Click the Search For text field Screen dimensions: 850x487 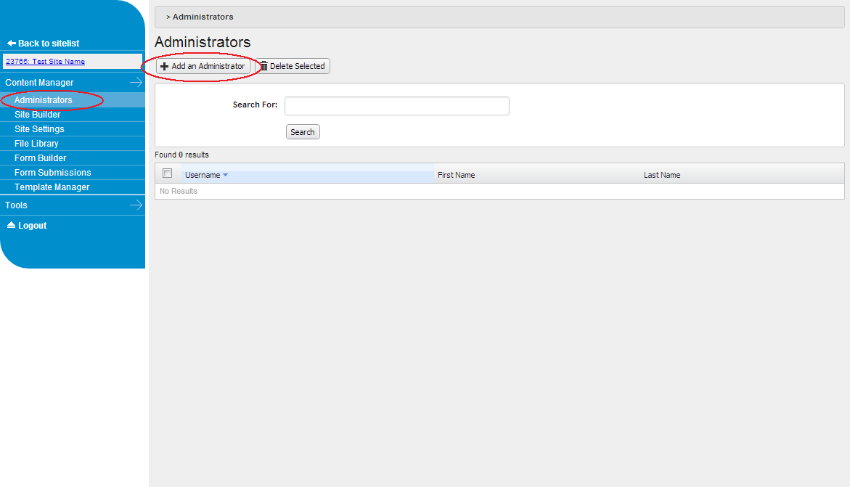point(396,106)
